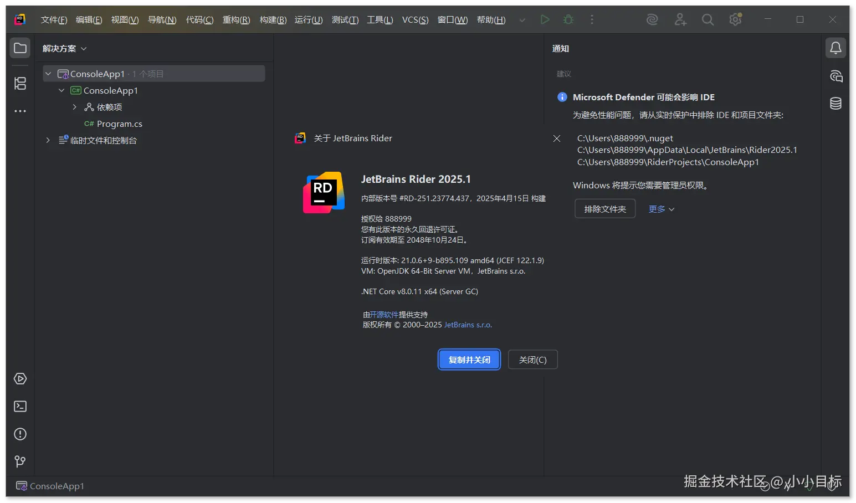Click the build number #RD-251.23774.437 text
This screenshot has width=856, height=503.
pyautogui.click(x=435, y=198)
